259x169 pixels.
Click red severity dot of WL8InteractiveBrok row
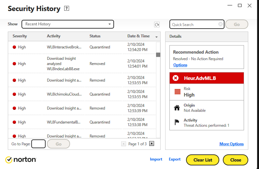[x=14, y=47]
